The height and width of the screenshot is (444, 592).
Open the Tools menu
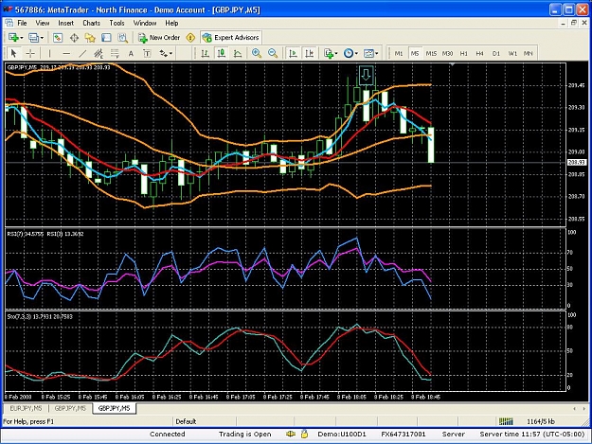point(117,23)
